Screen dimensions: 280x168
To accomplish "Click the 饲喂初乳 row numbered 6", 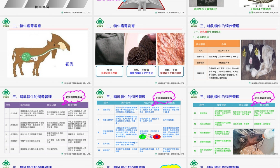I will [139, 109].
